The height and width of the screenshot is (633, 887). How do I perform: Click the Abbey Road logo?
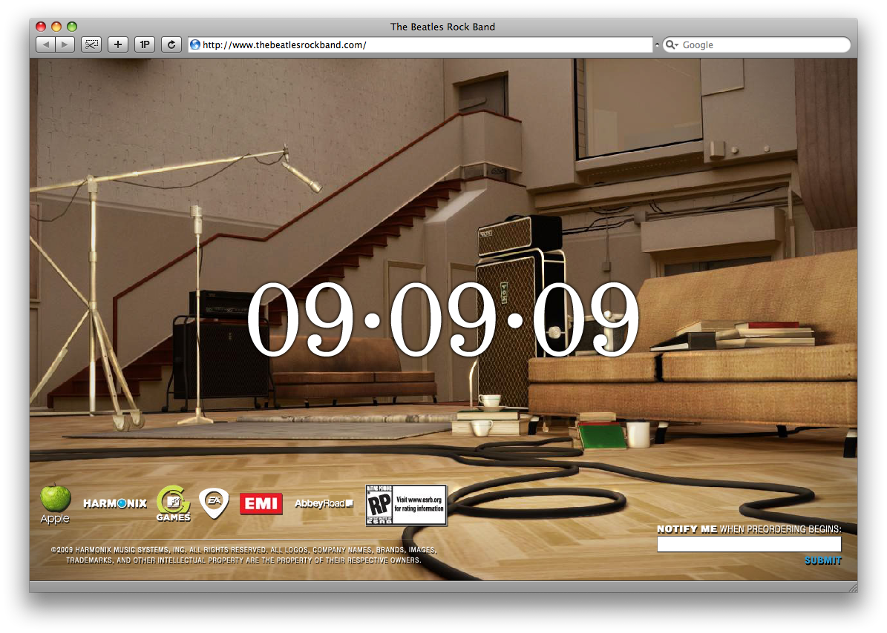(324, 504)
